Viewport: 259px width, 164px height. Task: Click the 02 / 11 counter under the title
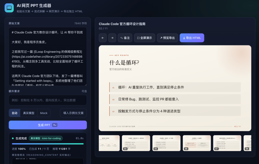(103, 29)
